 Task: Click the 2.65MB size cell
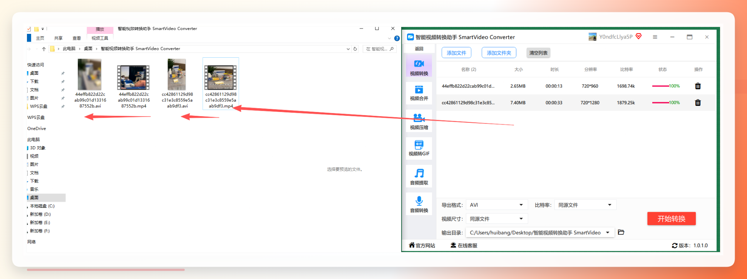(x=518, y=86)
